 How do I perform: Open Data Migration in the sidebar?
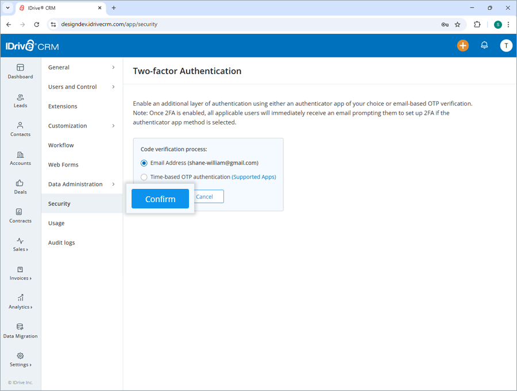[x=20, y=332]
